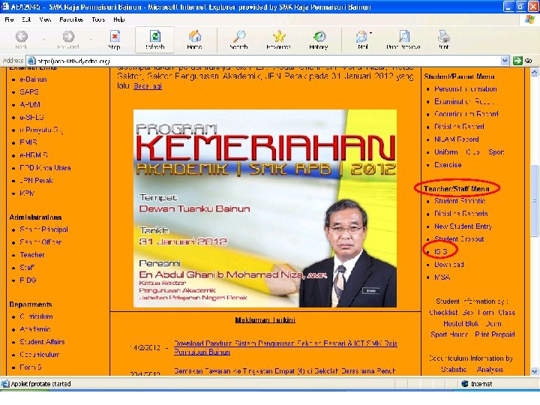Open the Edit menu
540x405 pixels.
(26, 19)
